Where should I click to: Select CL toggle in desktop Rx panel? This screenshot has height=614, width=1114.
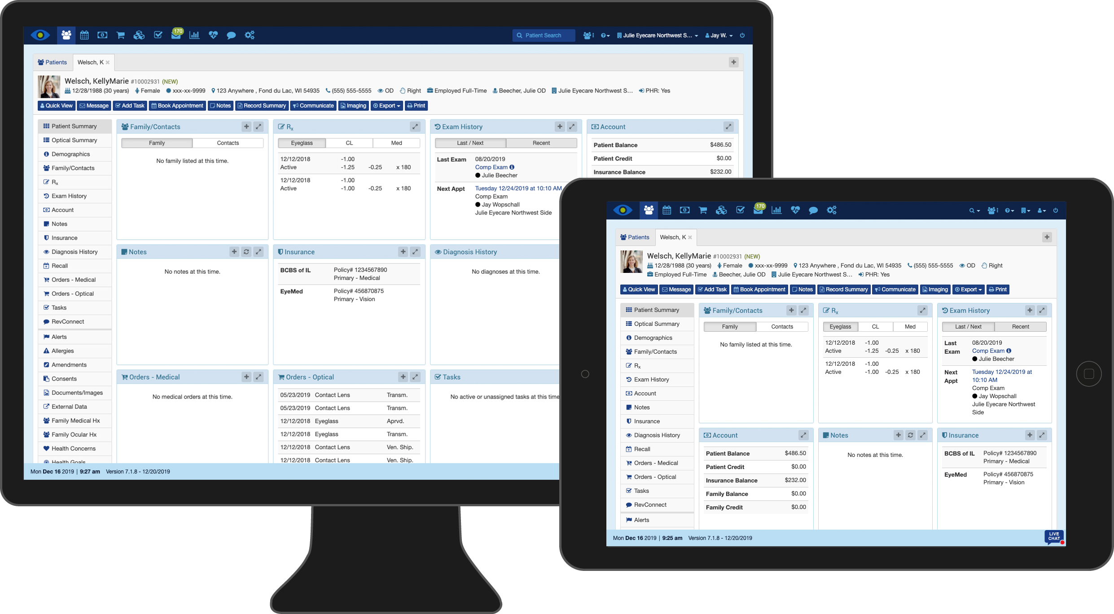point(349,143)
